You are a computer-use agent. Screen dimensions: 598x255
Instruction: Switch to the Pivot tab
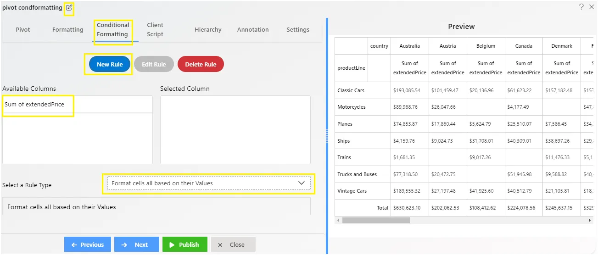coord(23,30)
